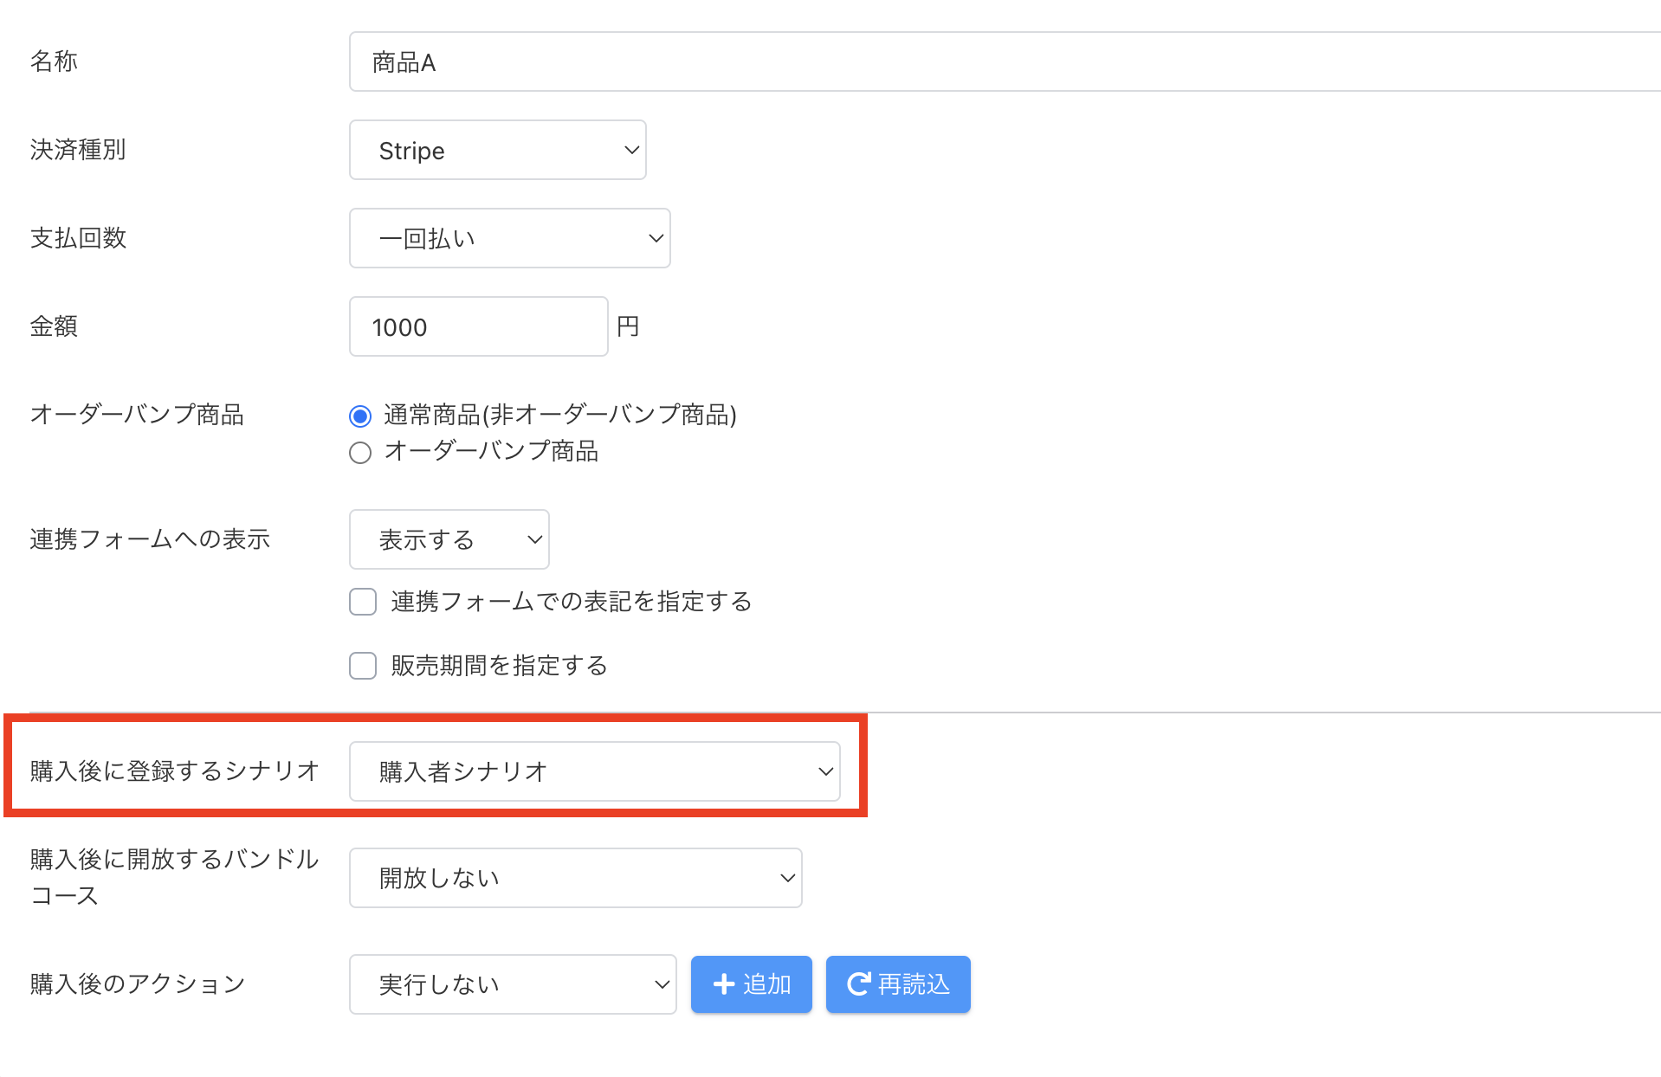Click the plus icon on 追加 button

[723, 984]
